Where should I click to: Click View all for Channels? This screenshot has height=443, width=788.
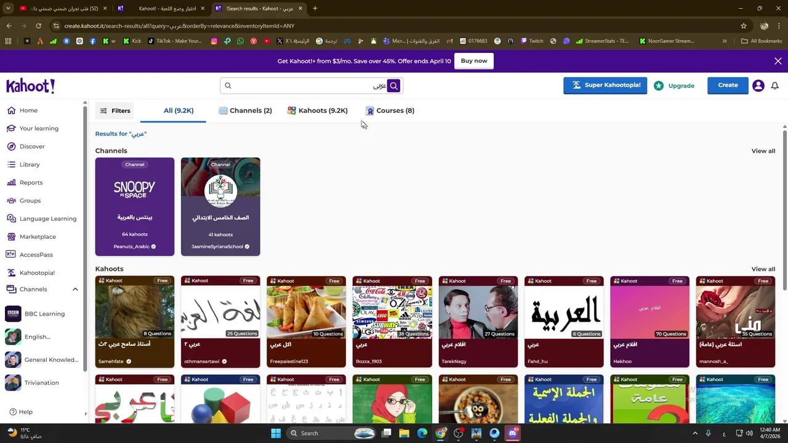point(763,151)
